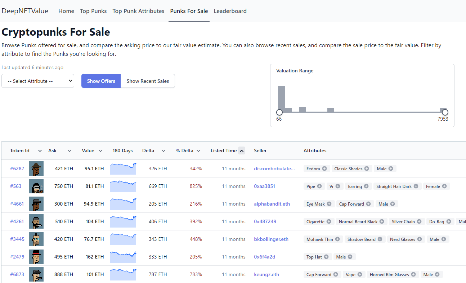The height and width of the screenshot is (283, 466).
Task: Click the plus icon on Pipe tag
Action: point(319,186)
